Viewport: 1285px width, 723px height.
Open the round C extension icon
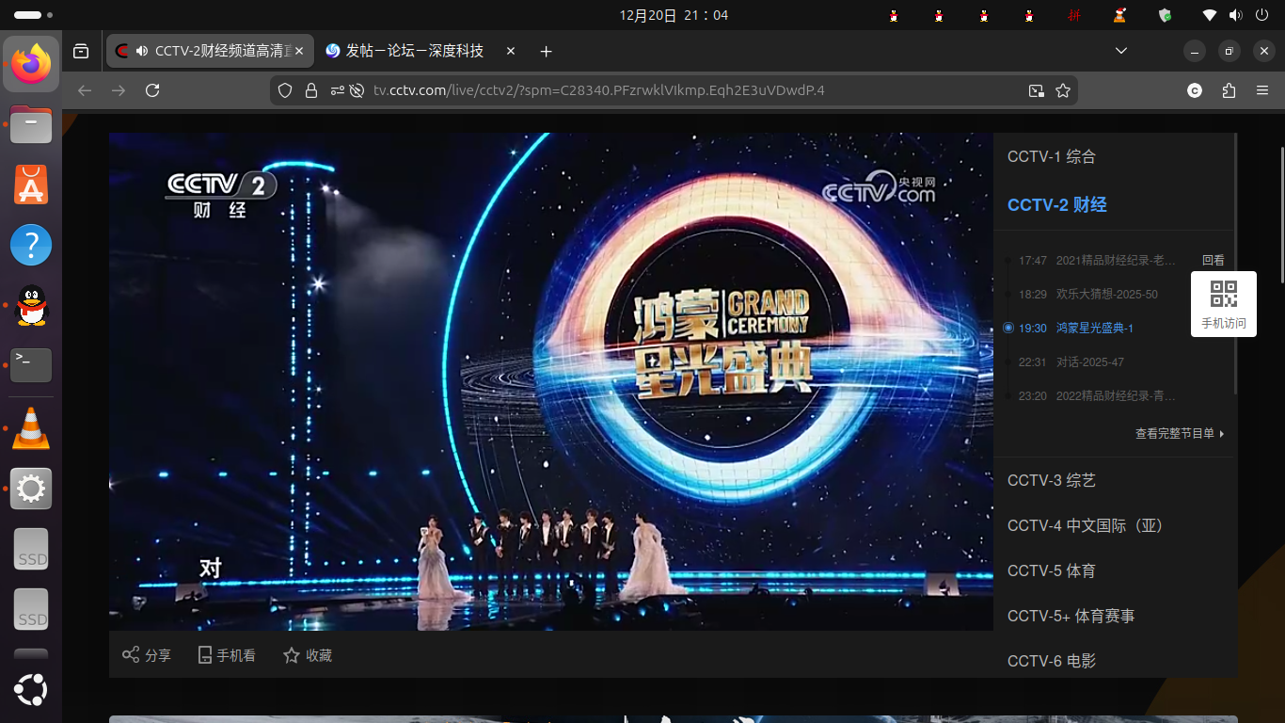click(1195, 90)
